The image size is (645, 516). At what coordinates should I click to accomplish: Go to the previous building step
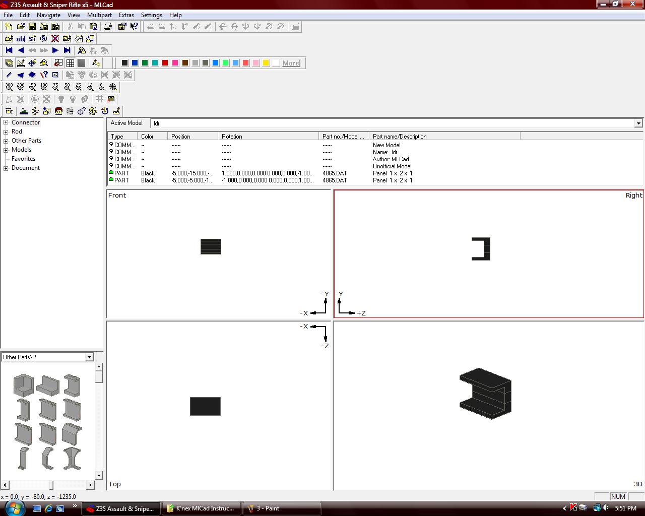21,50
